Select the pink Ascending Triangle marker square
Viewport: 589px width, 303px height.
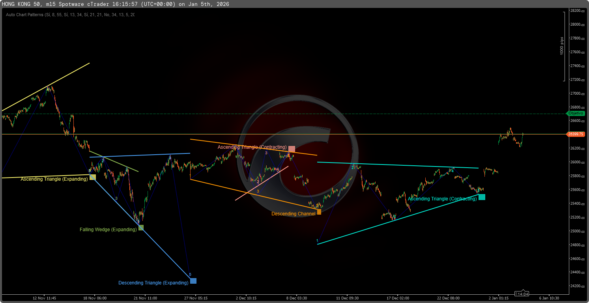coord(292,149)
